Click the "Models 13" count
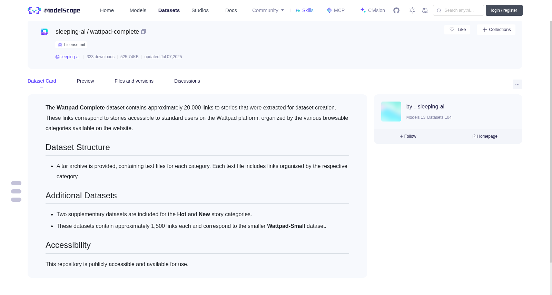This screenshot has height=295, width=552. [416, 117]
